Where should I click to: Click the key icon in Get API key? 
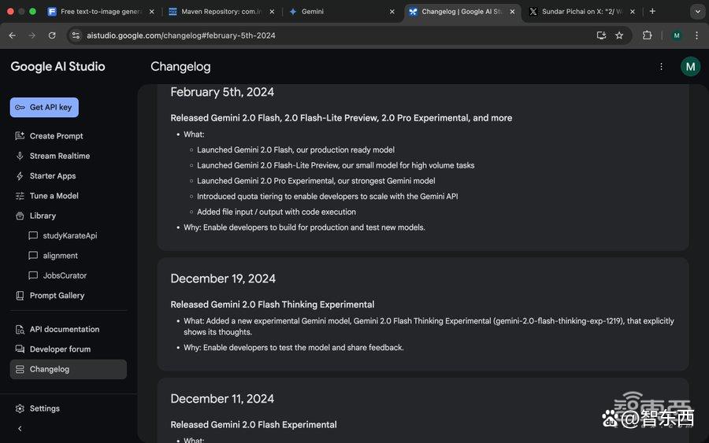tap(20, 108)
